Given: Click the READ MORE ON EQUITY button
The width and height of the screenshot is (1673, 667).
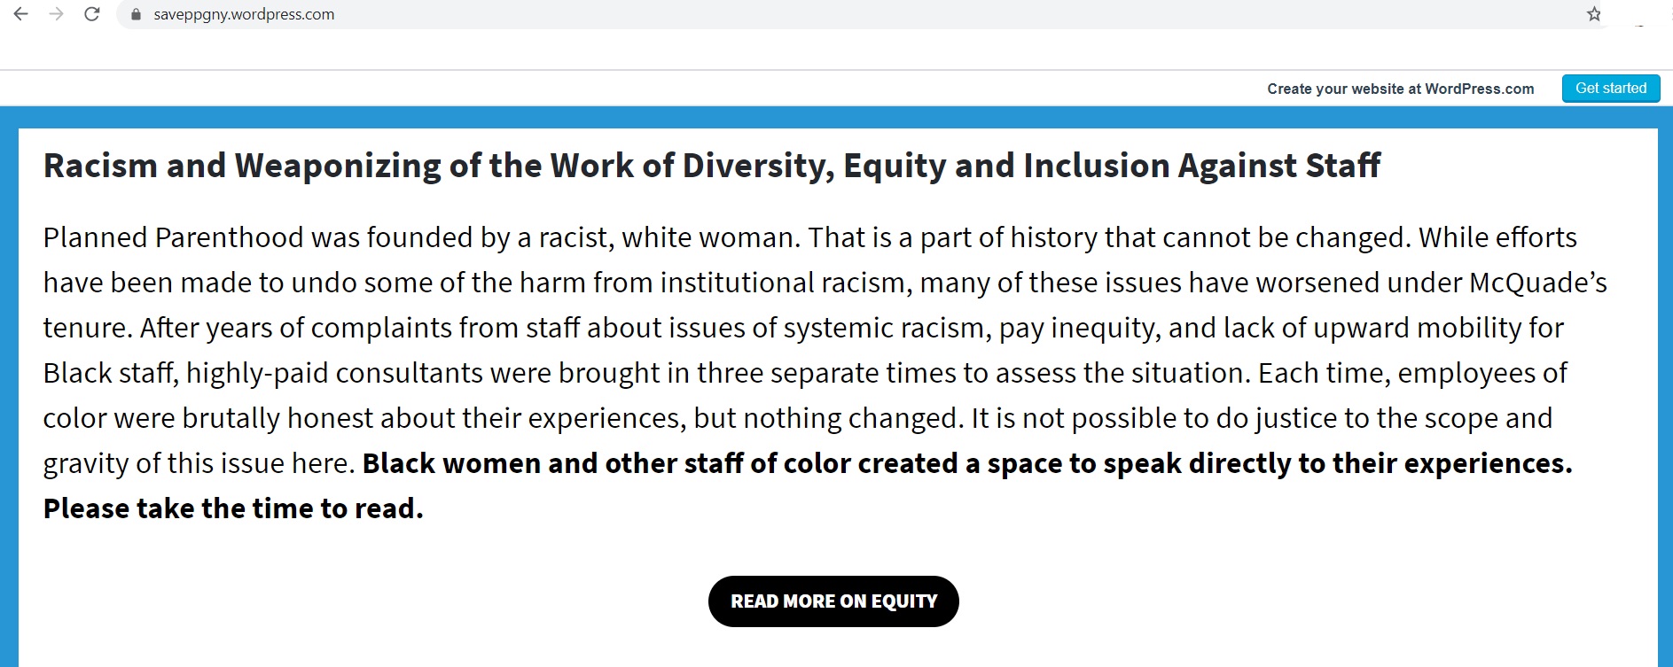Looking at the screenshot, I should click(x=833, y=601).
